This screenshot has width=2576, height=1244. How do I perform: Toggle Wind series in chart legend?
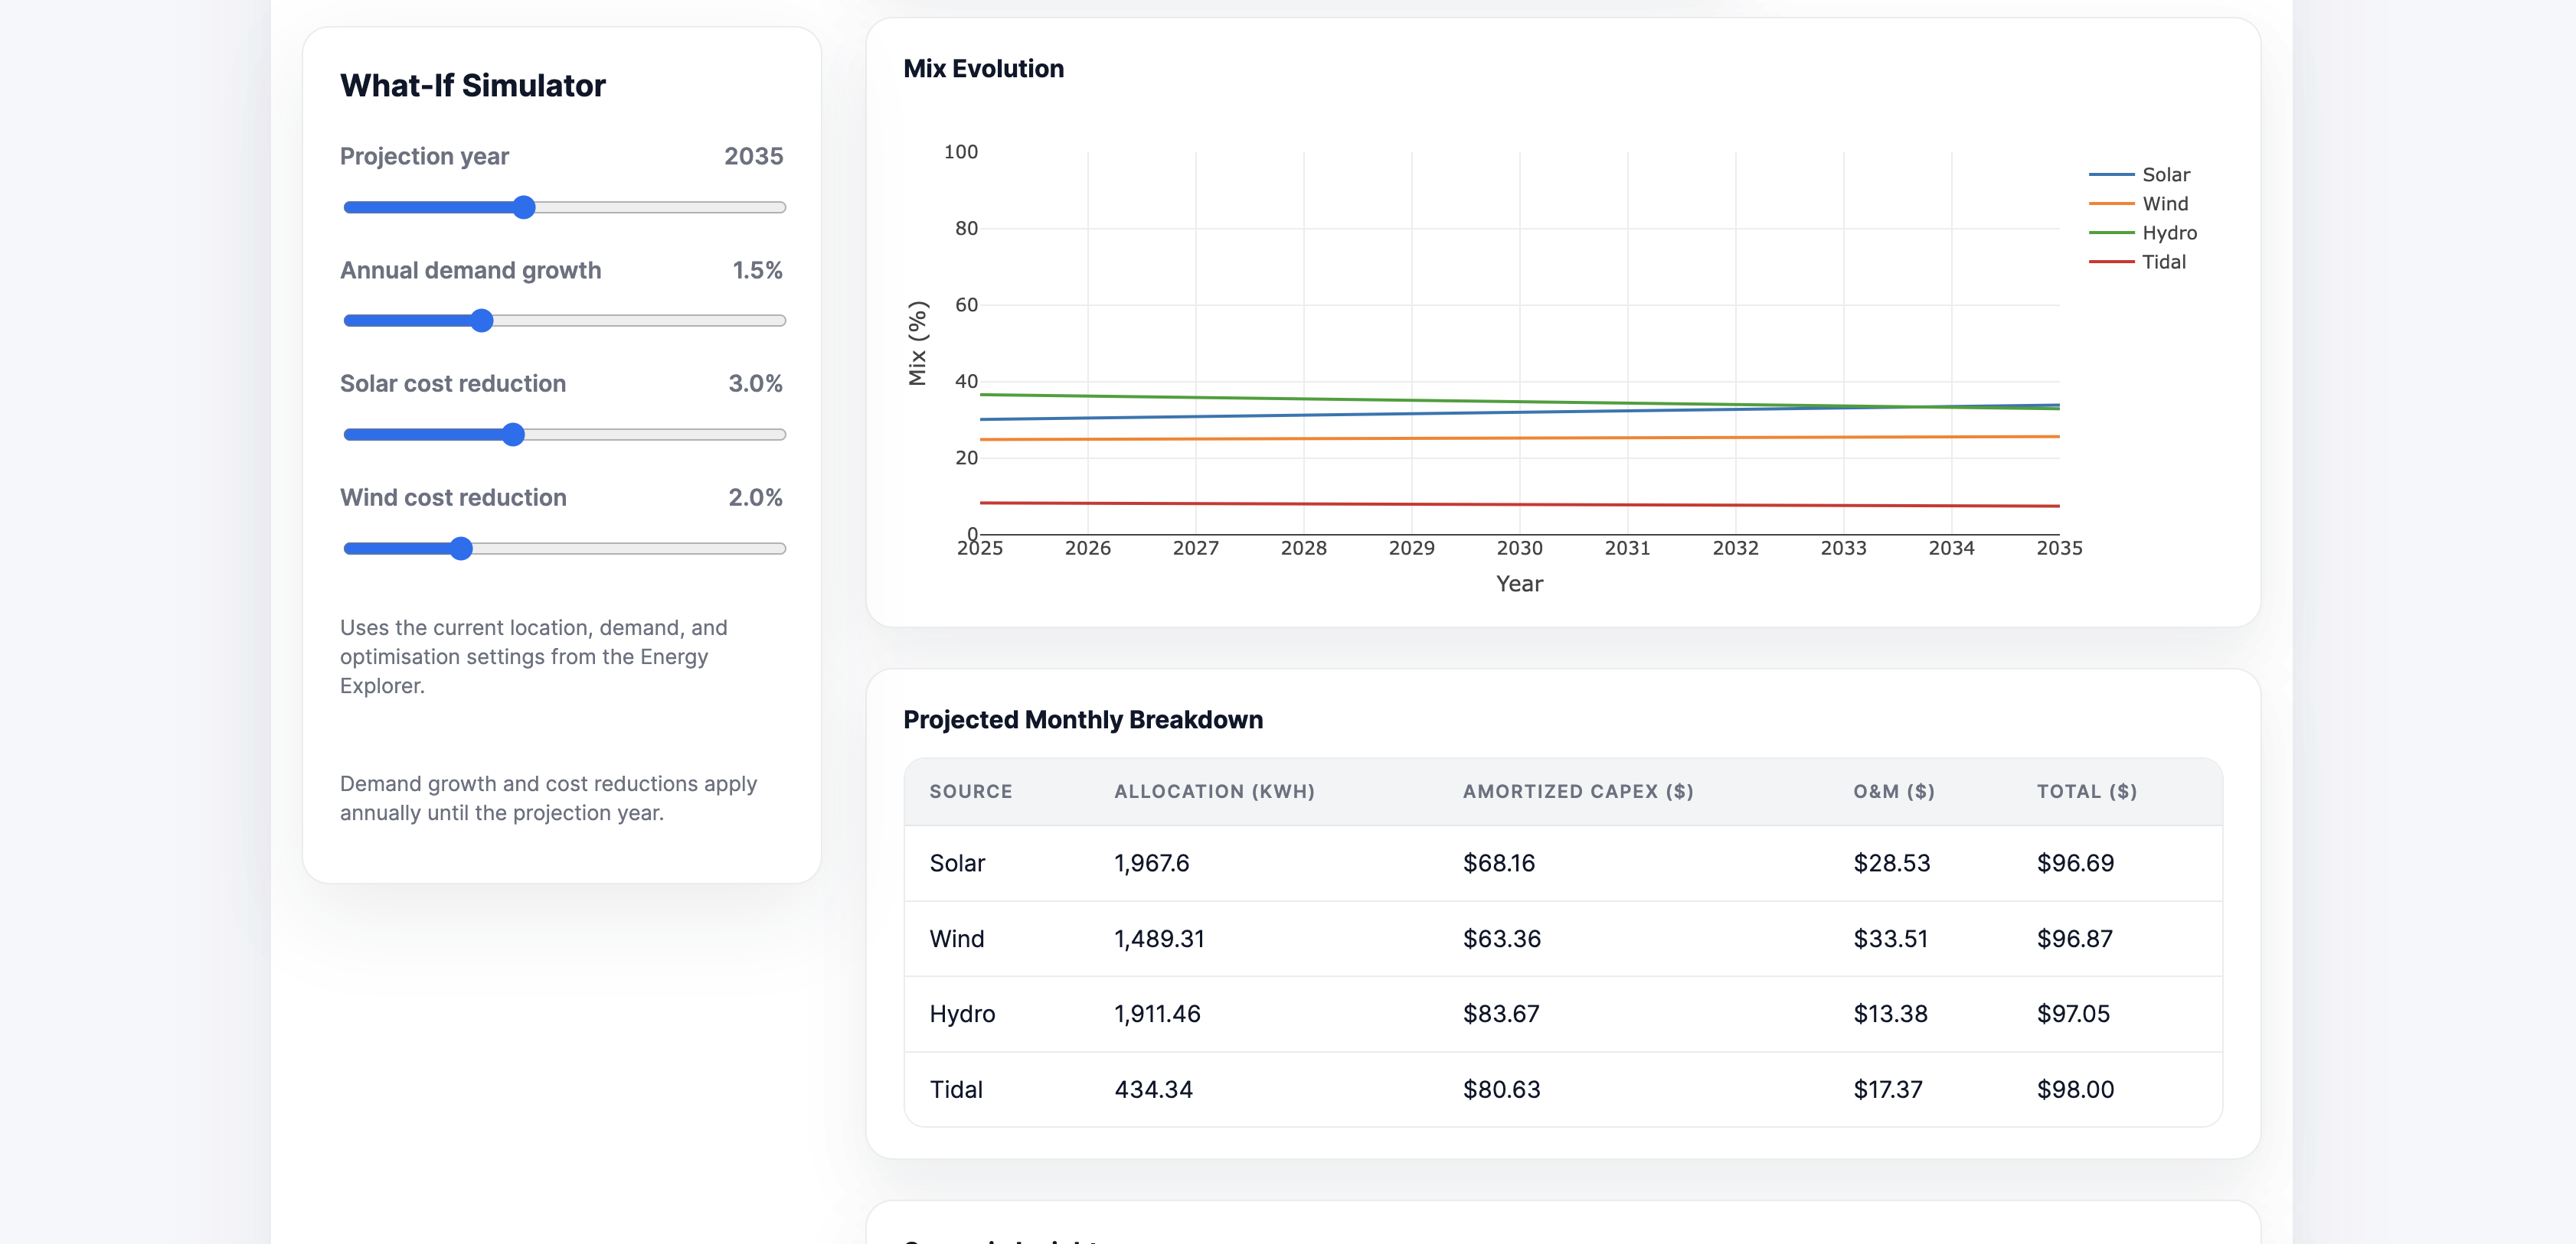2164,204
